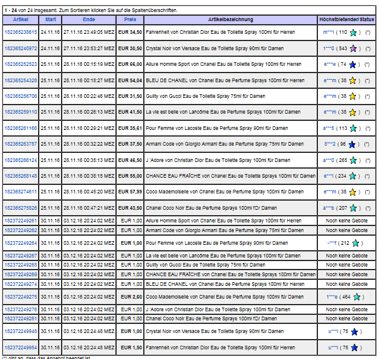The image size is (379, 359).
Task: Open item link 182372249264
Action: 21,243
